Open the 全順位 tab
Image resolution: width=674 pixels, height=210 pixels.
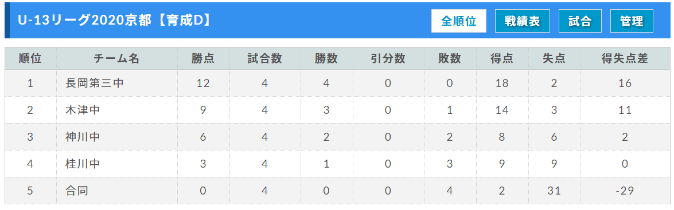click(x=459, y=21)
